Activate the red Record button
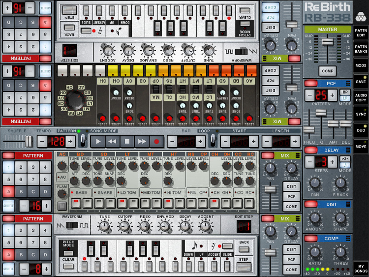This screenshot has height=277, width=369. coord(156,141)
